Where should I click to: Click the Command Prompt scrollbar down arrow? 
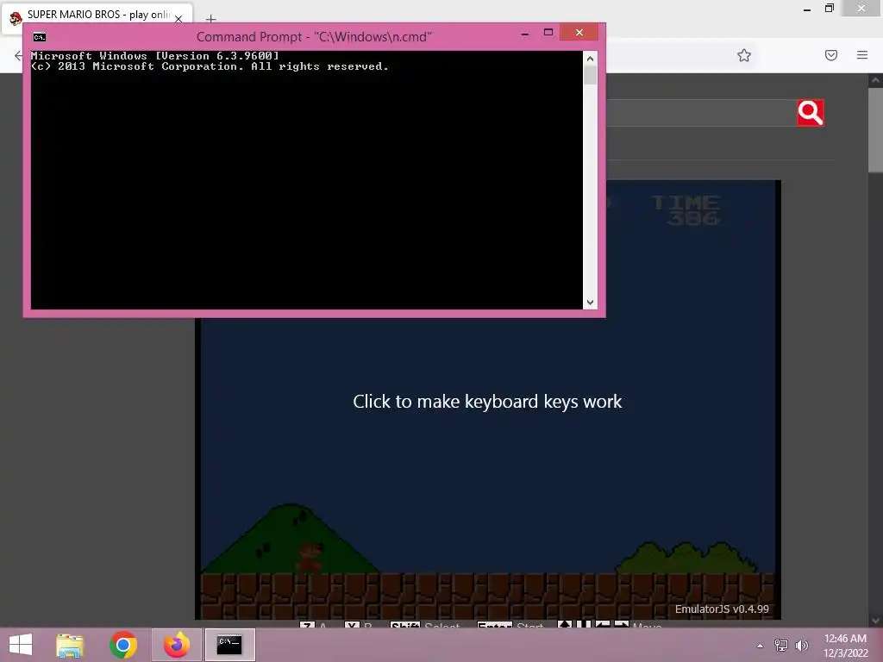click(x=590, y=303)
